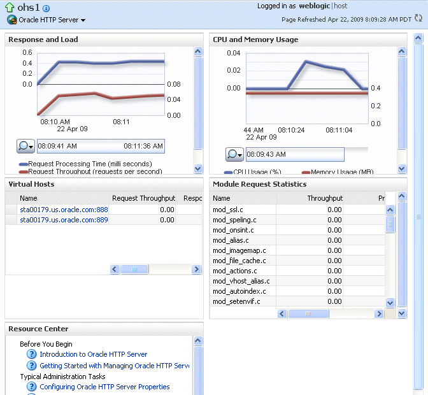Click module table inner scroll up arrow
This screenshot has height=395, width=428.
click(390, 210)
